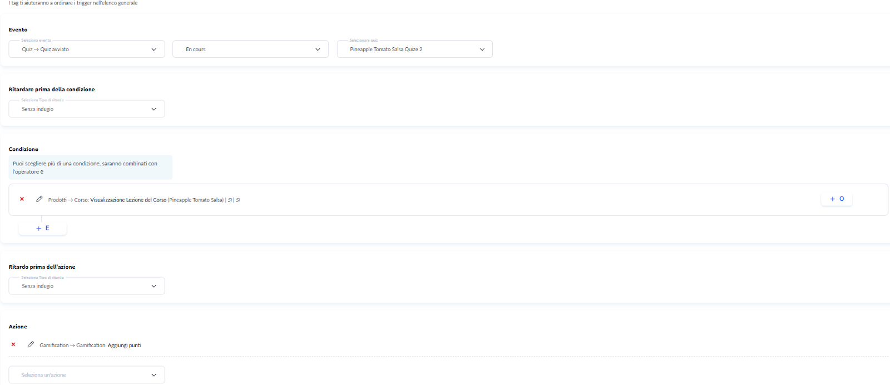890x385 pixels.
Task: Open the Pineapple Tomato Salsa Quize 2 dropdown
Action: [415, 49]
